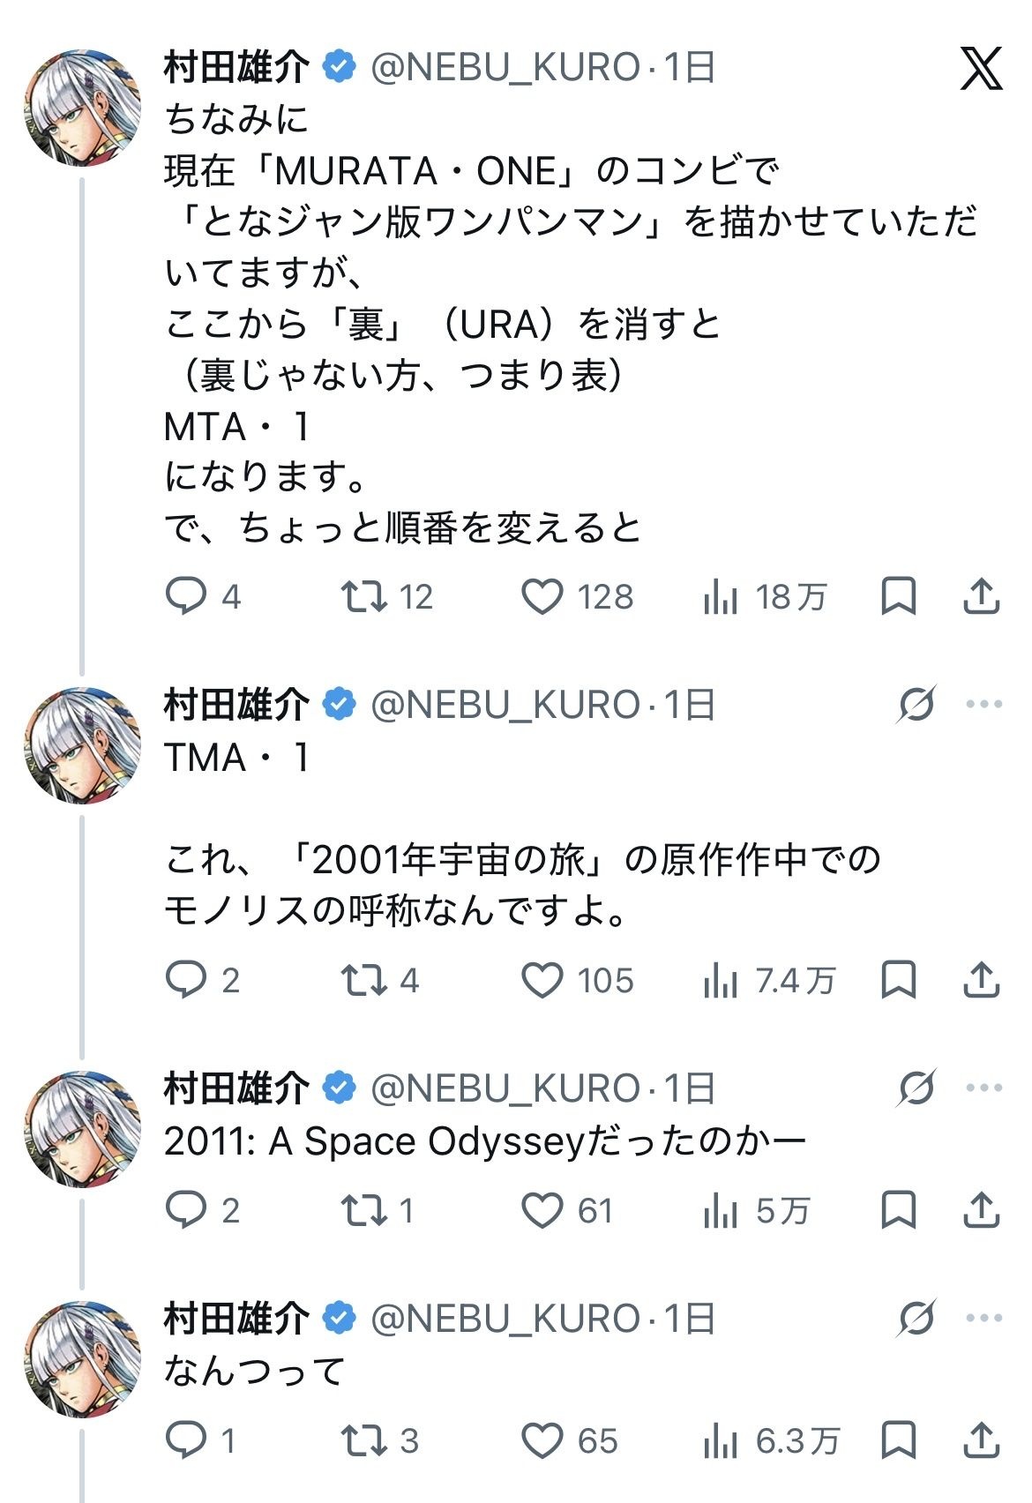1032x1503 pixels.
Task: View analytics showing 18万 views
Action: point(765,597)
